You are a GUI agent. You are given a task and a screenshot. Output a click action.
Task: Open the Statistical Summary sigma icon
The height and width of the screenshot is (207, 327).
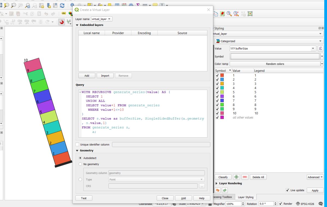138,5
